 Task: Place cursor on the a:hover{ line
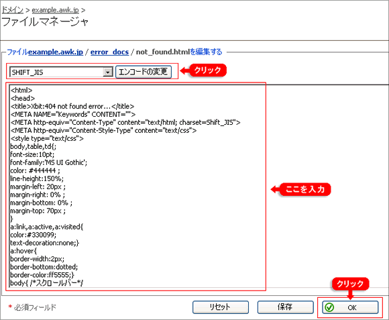click(x=23, y=251)
